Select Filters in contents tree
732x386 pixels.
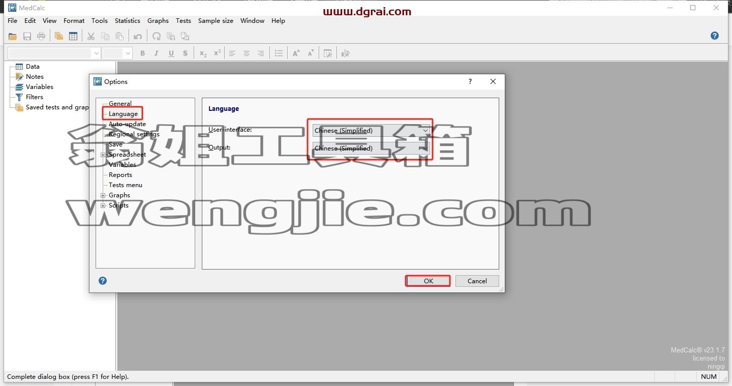pos(35,97)
